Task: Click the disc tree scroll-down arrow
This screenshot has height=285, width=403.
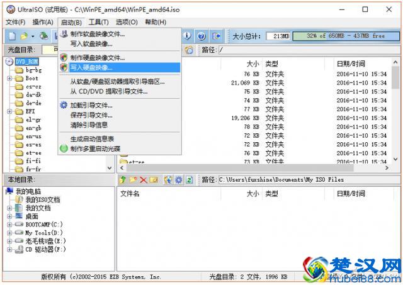Action: pyautogui.click(x=110, y=168)
